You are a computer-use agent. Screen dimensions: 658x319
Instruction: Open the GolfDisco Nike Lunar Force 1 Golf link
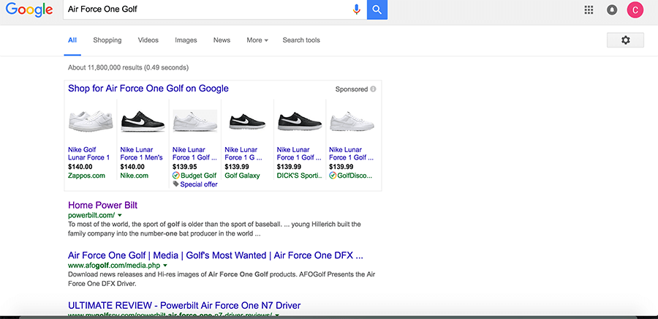351,154
